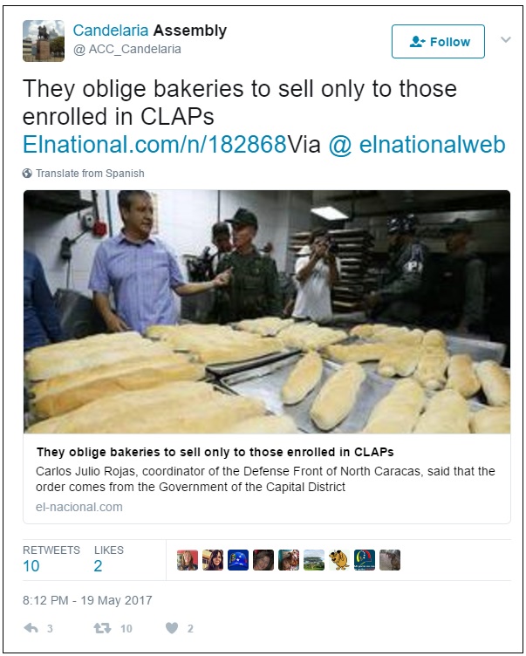View the list of 2 likes

(108, 559)
